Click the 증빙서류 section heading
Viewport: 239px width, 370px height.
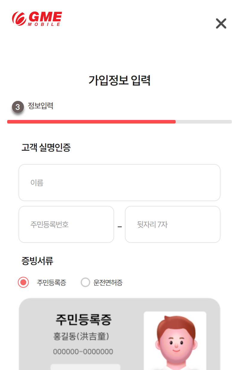point(37,261)
